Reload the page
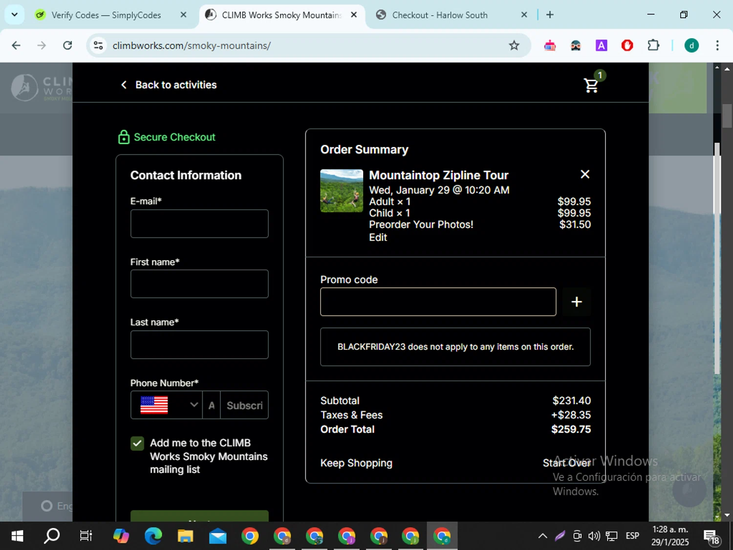The image size is (733, 550). coord(67,45)
